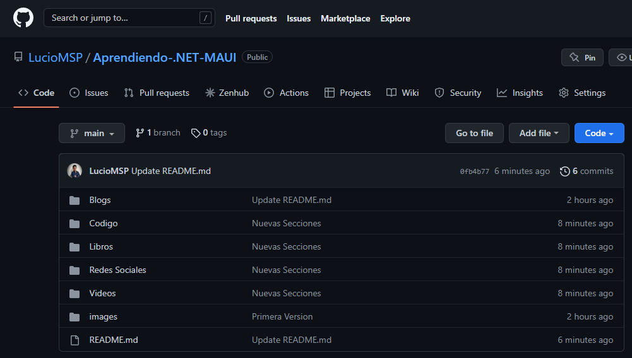Click '8 minutes ago' in Libros row

click(x=586, y=247)
